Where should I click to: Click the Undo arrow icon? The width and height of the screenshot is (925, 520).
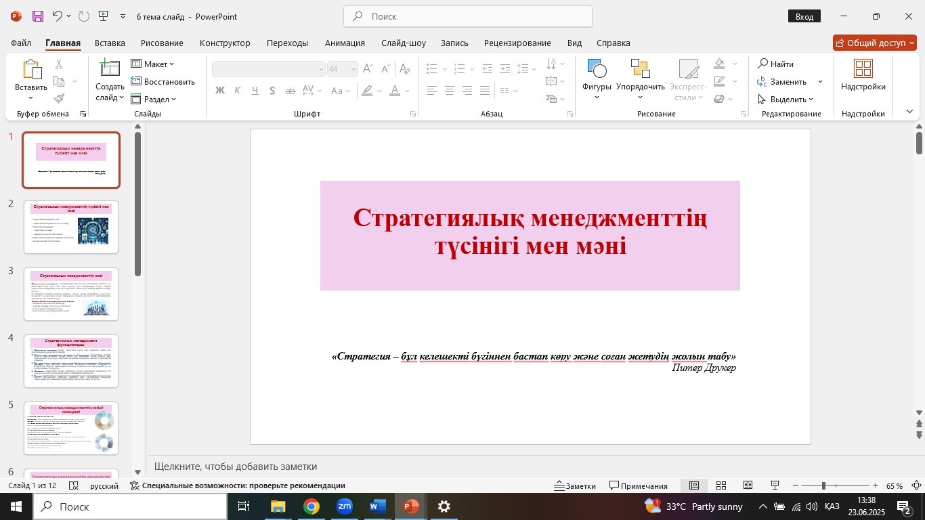point(58,16)
